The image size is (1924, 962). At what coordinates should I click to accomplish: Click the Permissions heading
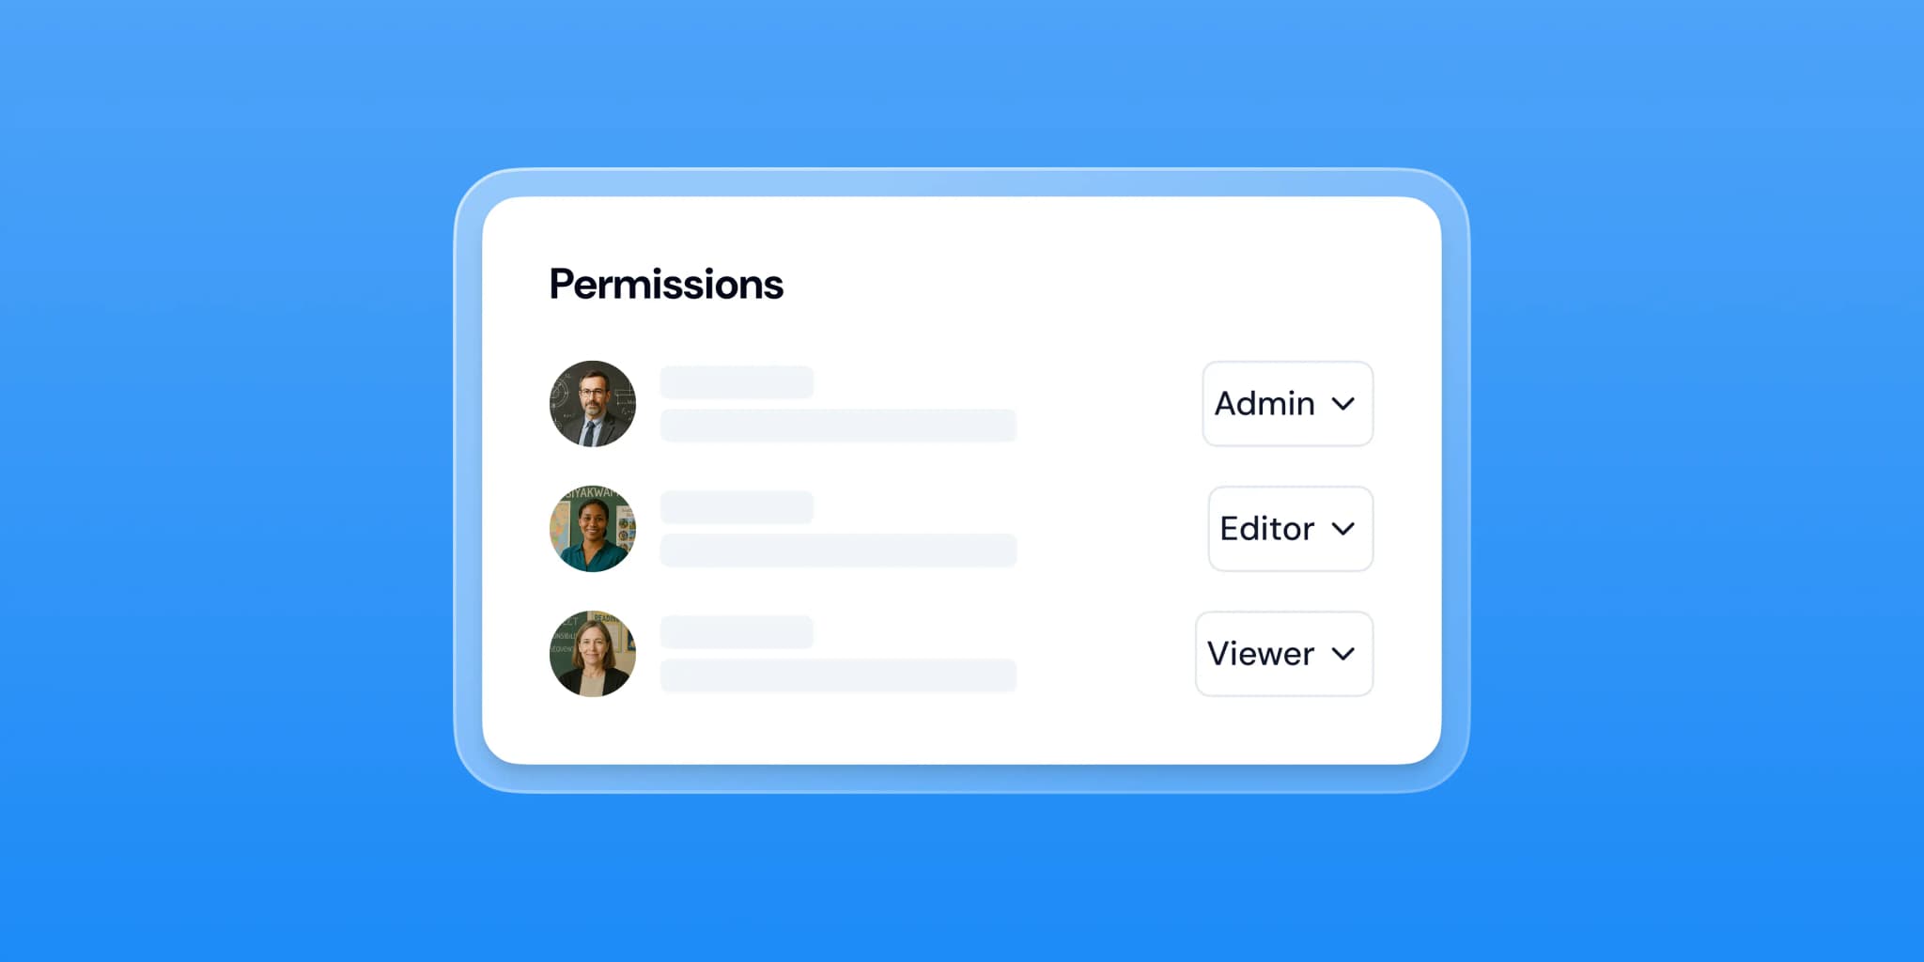pyautogui.click(x=665, y=285)
